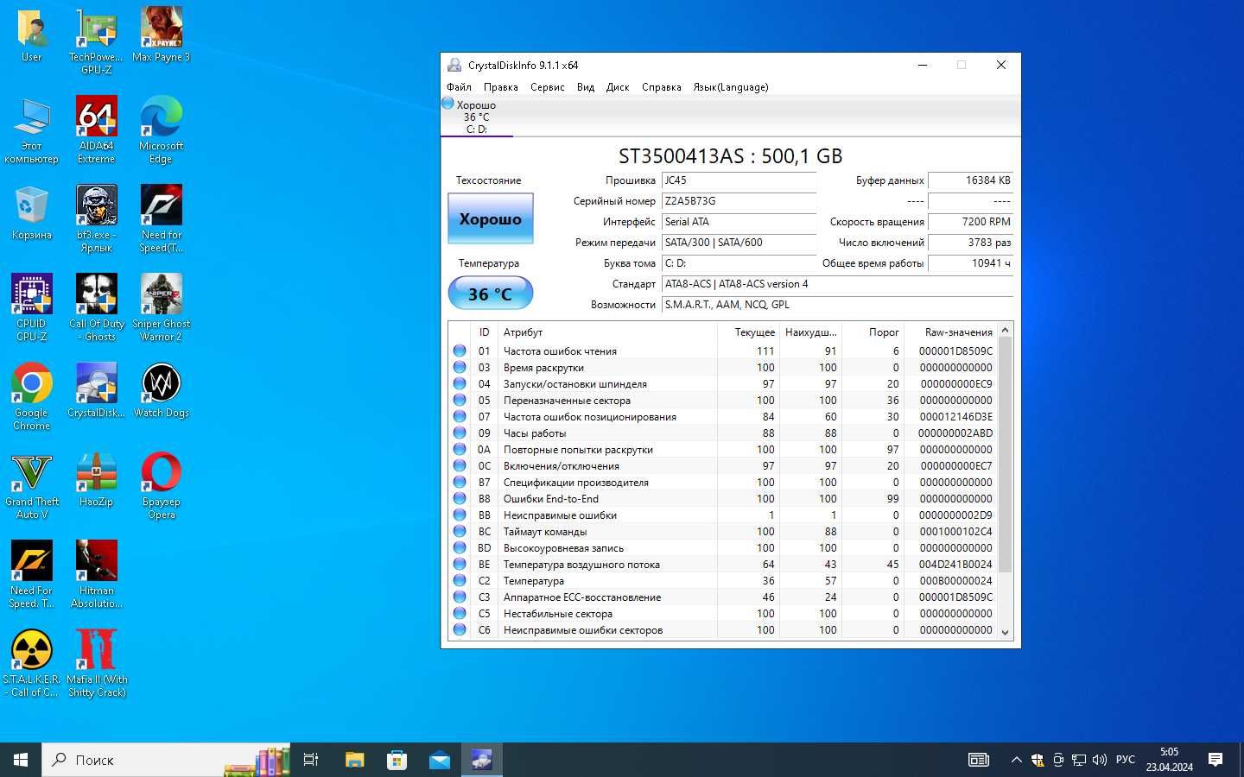
Task: Click the SMART list scroll-up arrow
Action: click(1005, 331)
